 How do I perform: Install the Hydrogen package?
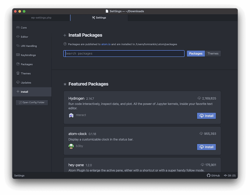point(206,116)
